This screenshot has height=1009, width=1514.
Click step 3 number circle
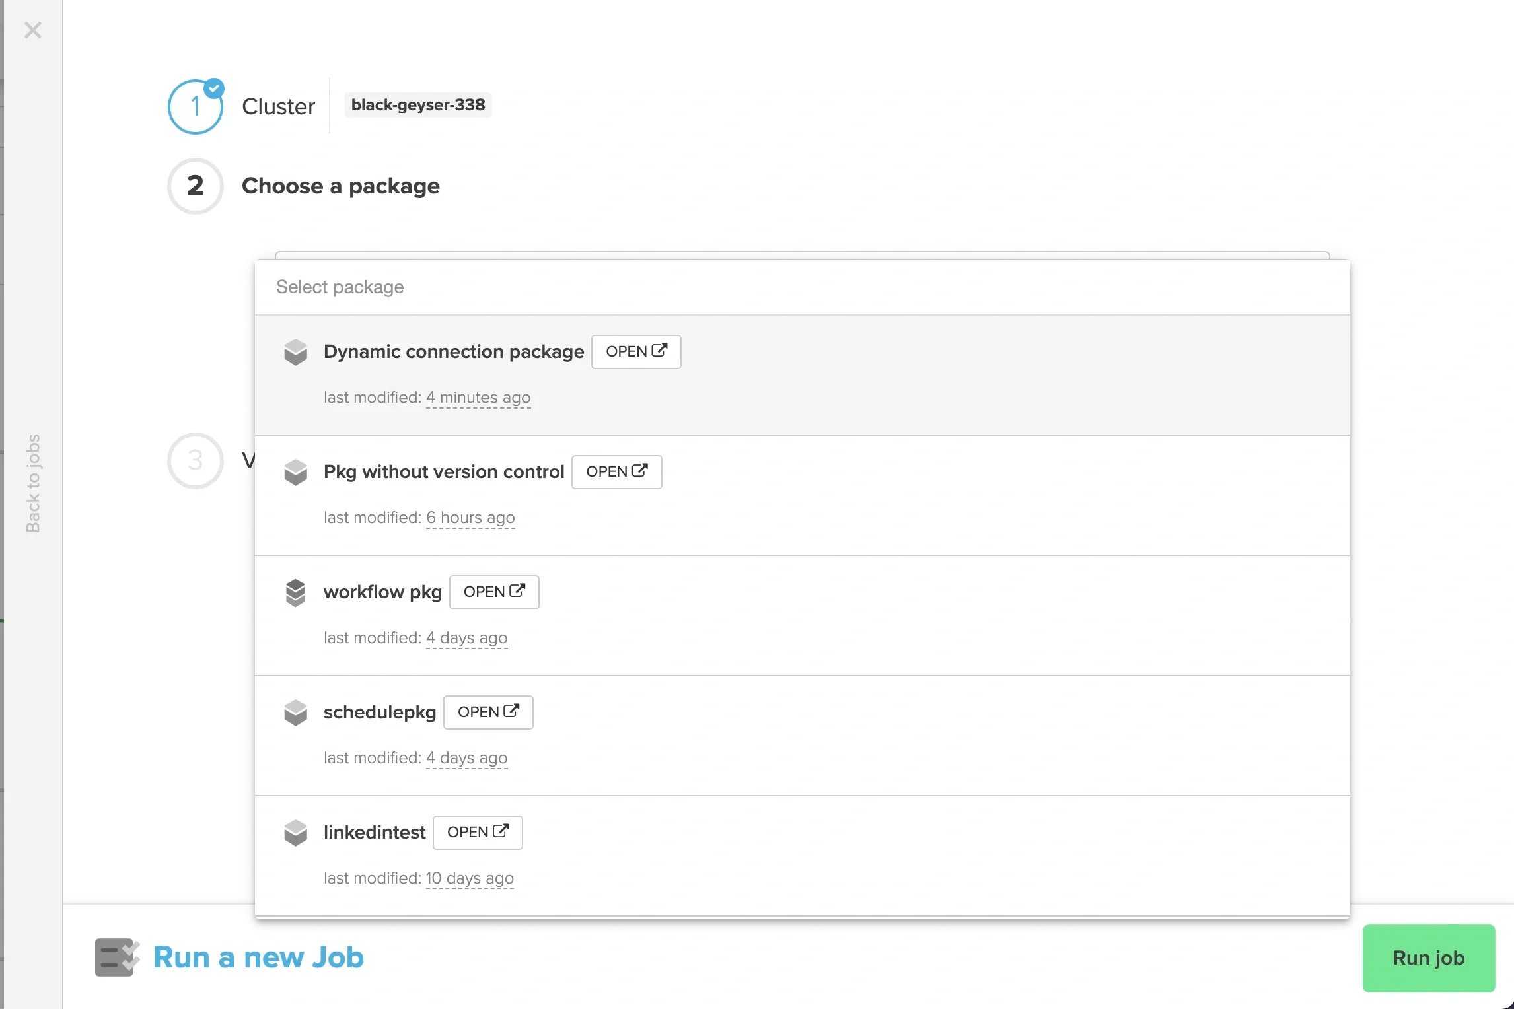pos(196,461)
